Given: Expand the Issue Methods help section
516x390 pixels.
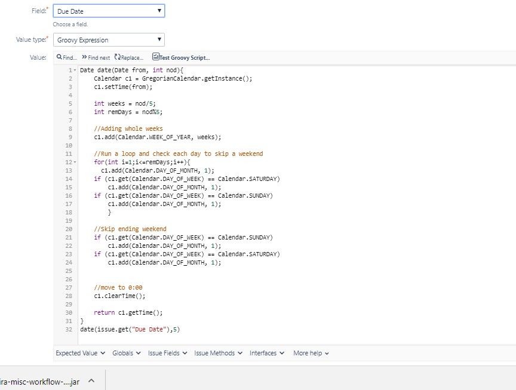Looking at the screenshot, I should click(218, 353).
